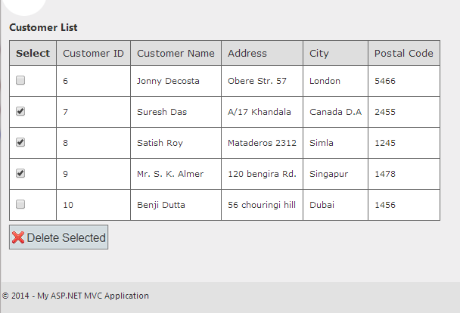460x313 pixels.
Task: Click the Simla city cell
Action: pyautogui.click(x=322, y=143)
